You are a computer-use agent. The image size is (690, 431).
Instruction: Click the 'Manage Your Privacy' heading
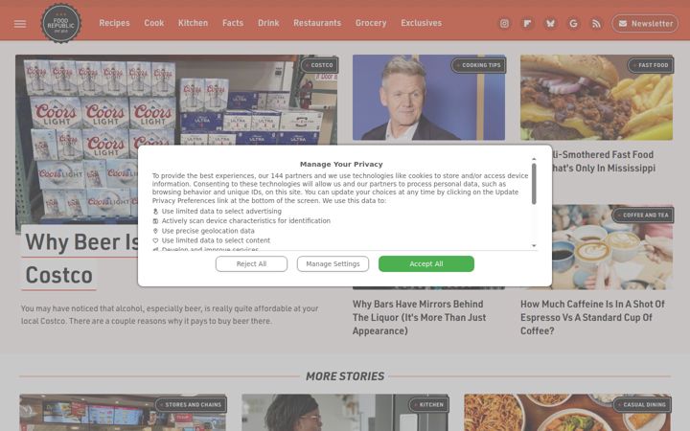tap(341, 164)
